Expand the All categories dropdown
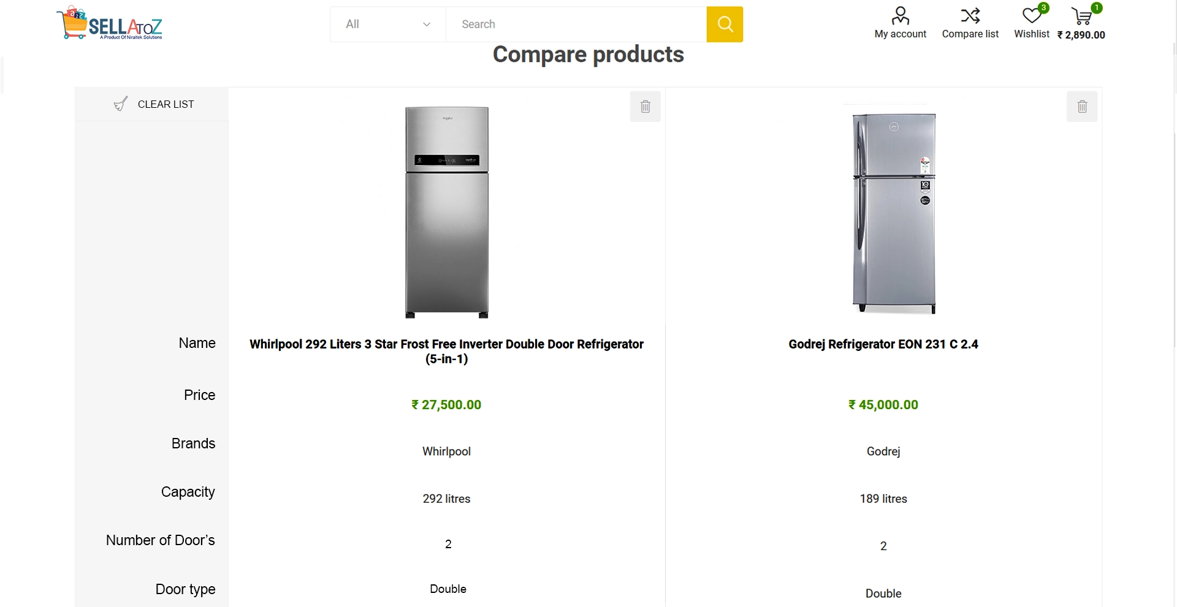The height and width of the screenshot is (607, 1177). tap(387, 25)
